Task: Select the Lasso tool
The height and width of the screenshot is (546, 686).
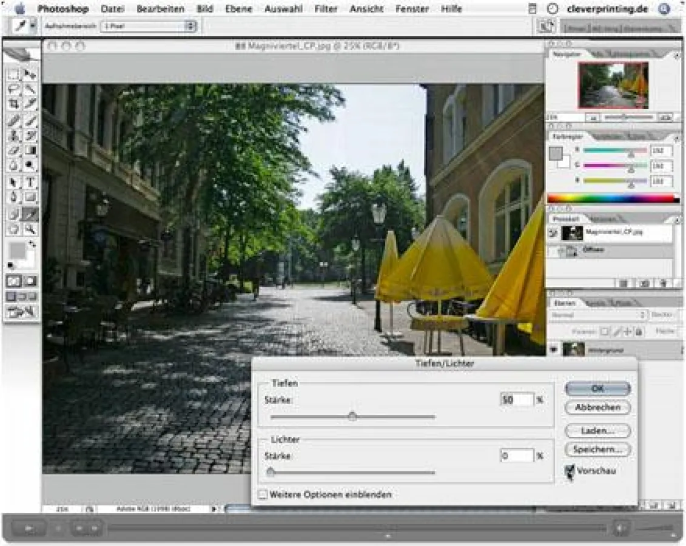Action: click(x=13, y=90)
